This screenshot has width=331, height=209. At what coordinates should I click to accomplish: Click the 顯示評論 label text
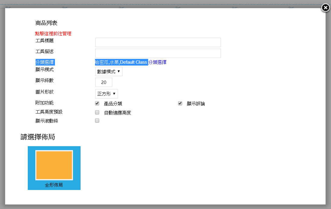[x=196, y=104]
